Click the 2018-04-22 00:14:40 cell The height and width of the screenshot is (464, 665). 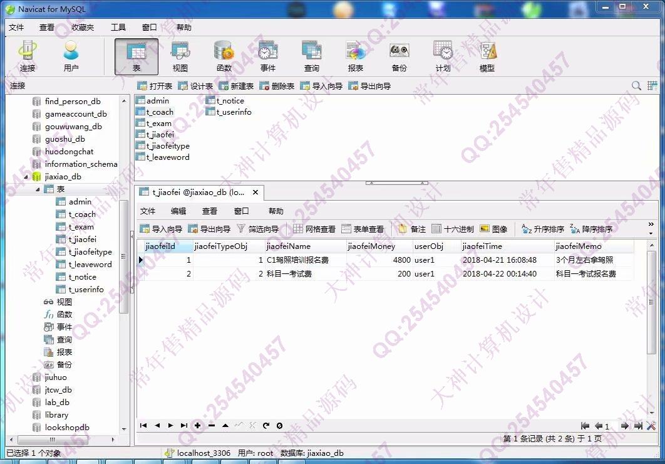[507, 274]
